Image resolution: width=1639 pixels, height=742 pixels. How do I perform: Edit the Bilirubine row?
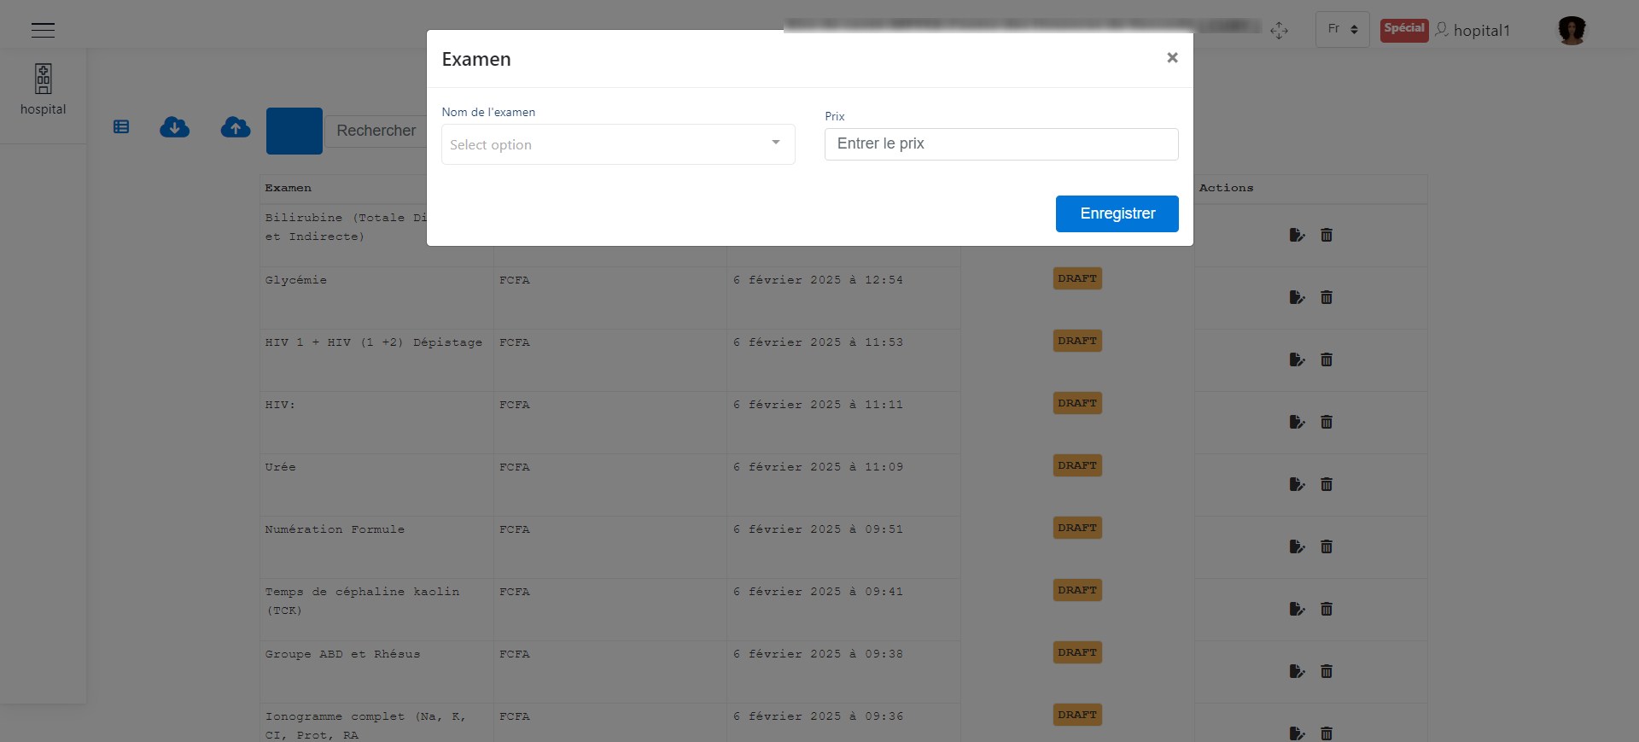[x=1297, y=235]
